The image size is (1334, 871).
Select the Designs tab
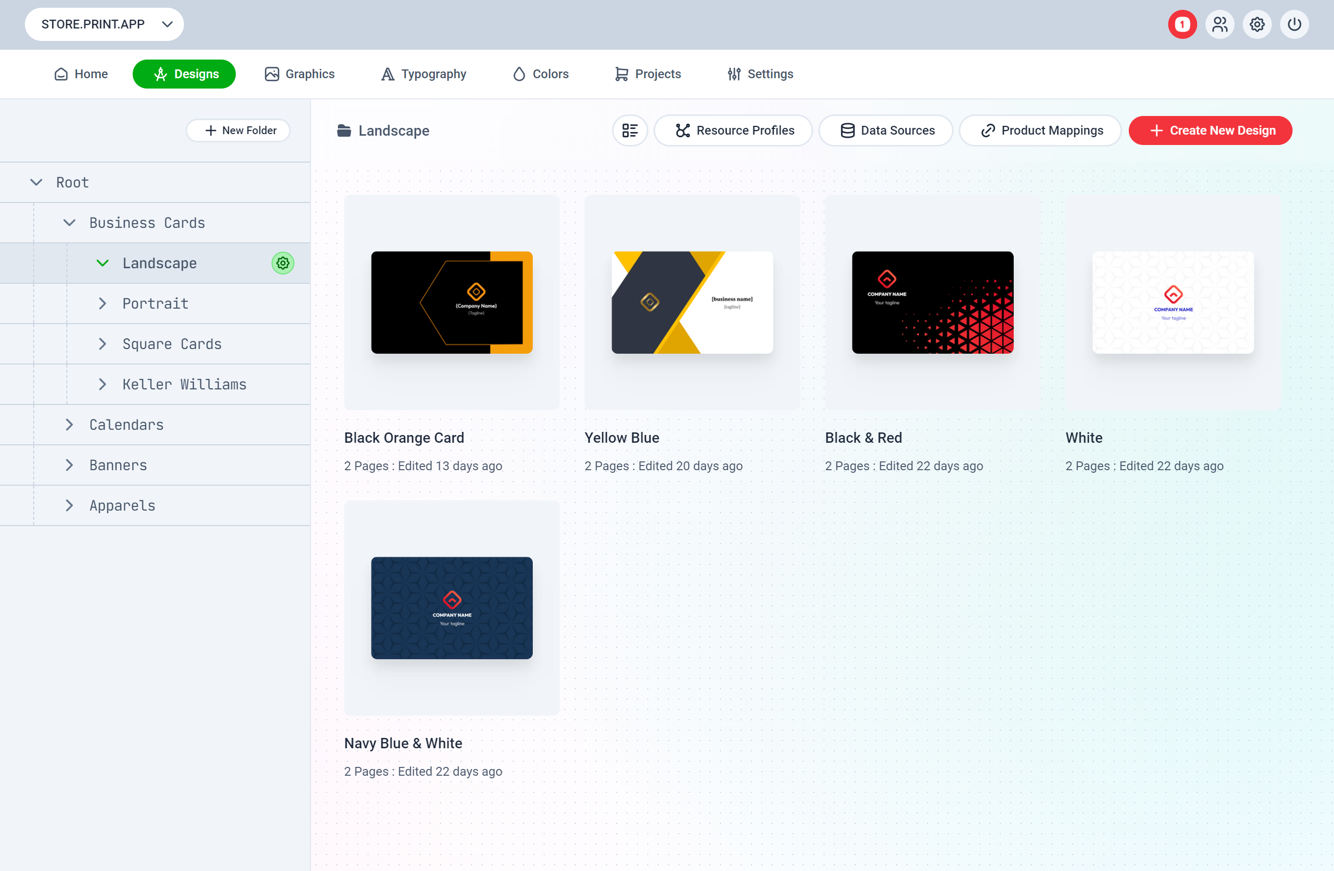click(184, 74)
